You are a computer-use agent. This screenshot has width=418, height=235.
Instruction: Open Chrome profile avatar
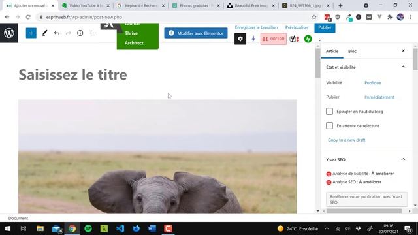400,17
